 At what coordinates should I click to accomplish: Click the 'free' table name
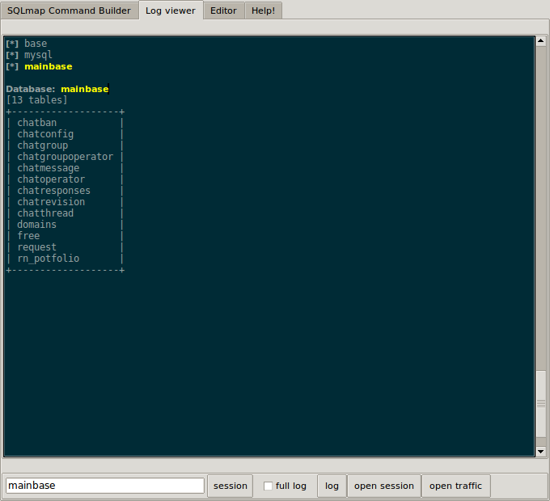(28, 236)
